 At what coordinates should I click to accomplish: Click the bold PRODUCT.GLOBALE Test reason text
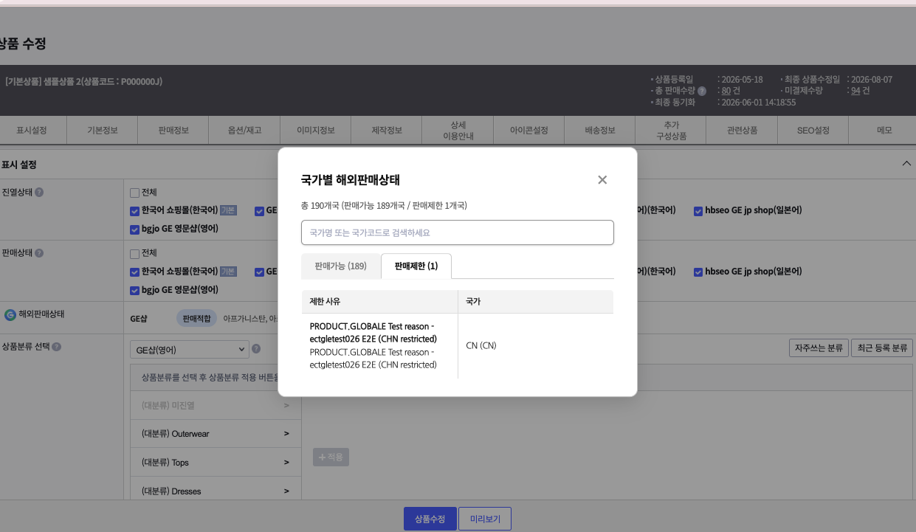pos(373,333)
